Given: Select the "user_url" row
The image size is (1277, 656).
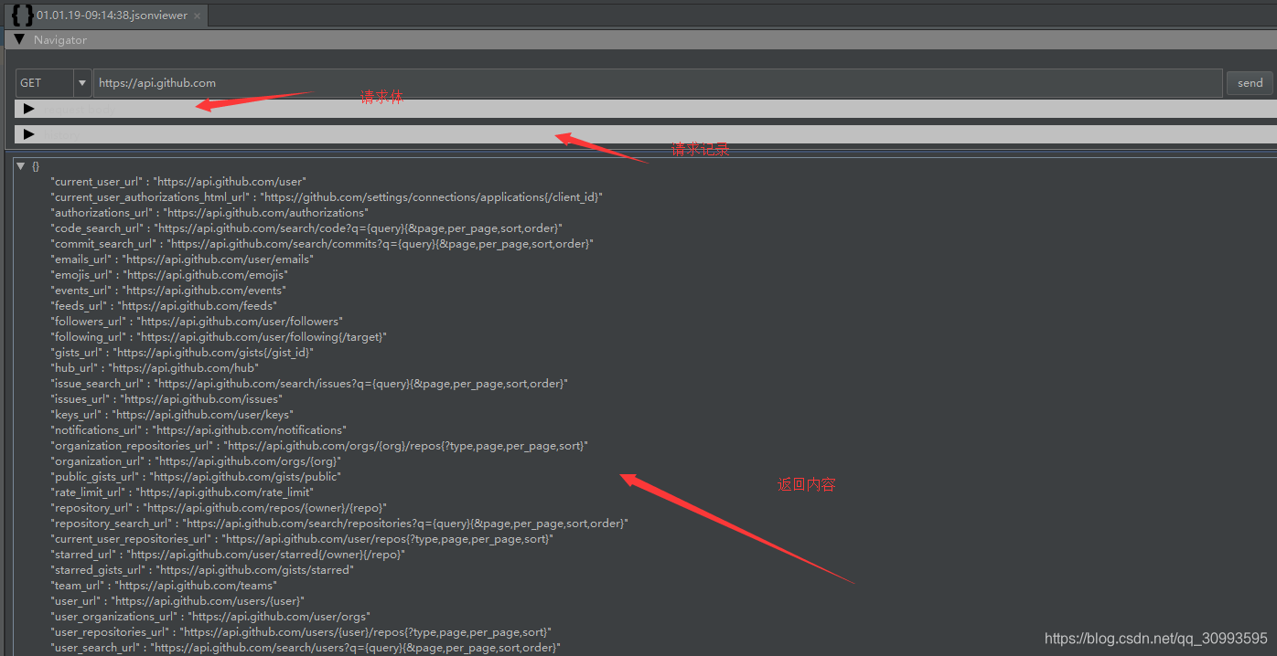Looking at the screenshot, I should coord(177,601).
